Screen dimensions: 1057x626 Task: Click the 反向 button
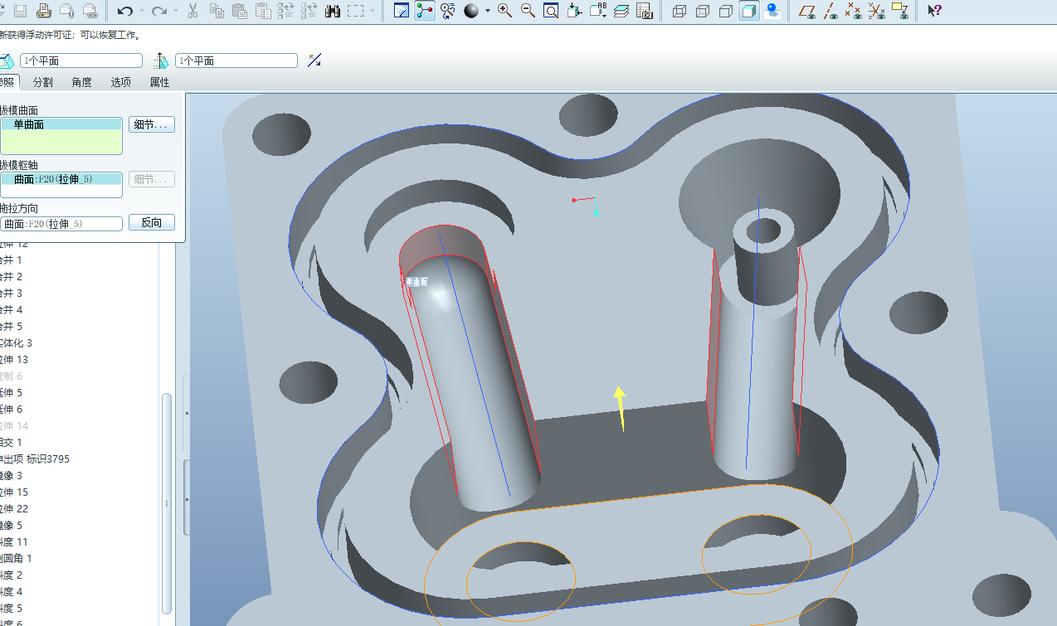point(151,223)
